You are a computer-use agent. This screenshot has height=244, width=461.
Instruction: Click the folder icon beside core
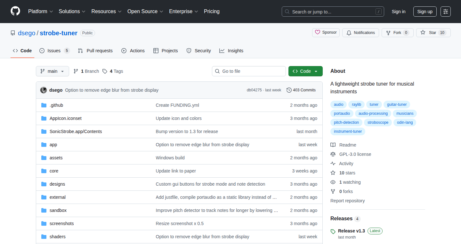pos(44,171)
